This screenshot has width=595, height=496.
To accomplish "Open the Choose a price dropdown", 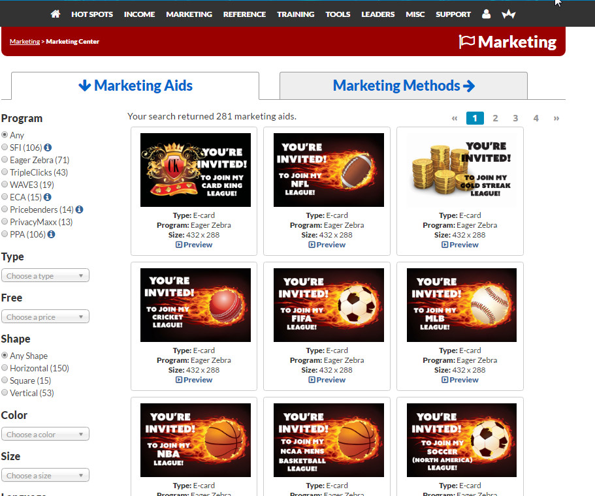I will [x=45, y=317].
